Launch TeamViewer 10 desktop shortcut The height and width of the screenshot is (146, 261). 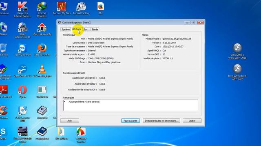[22, 49]
